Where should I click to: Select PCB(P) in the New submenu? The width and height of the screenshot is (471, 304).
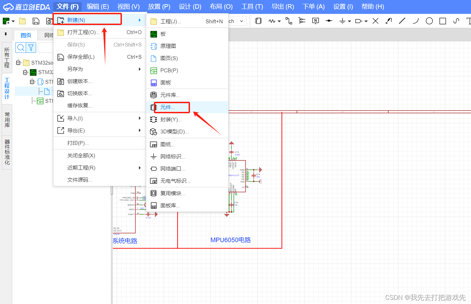click(187, 71)
